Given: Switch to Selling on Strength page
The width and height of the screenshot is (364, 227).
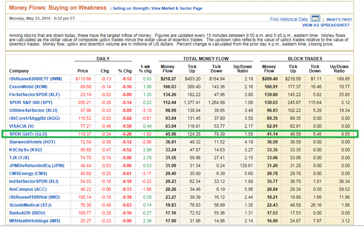Looking at the screenshot, I should click(131, 8).
